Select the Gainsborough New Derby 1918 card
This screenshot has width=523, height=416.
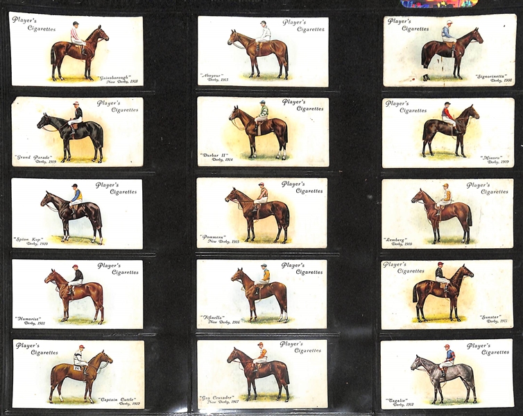(77, 49)
